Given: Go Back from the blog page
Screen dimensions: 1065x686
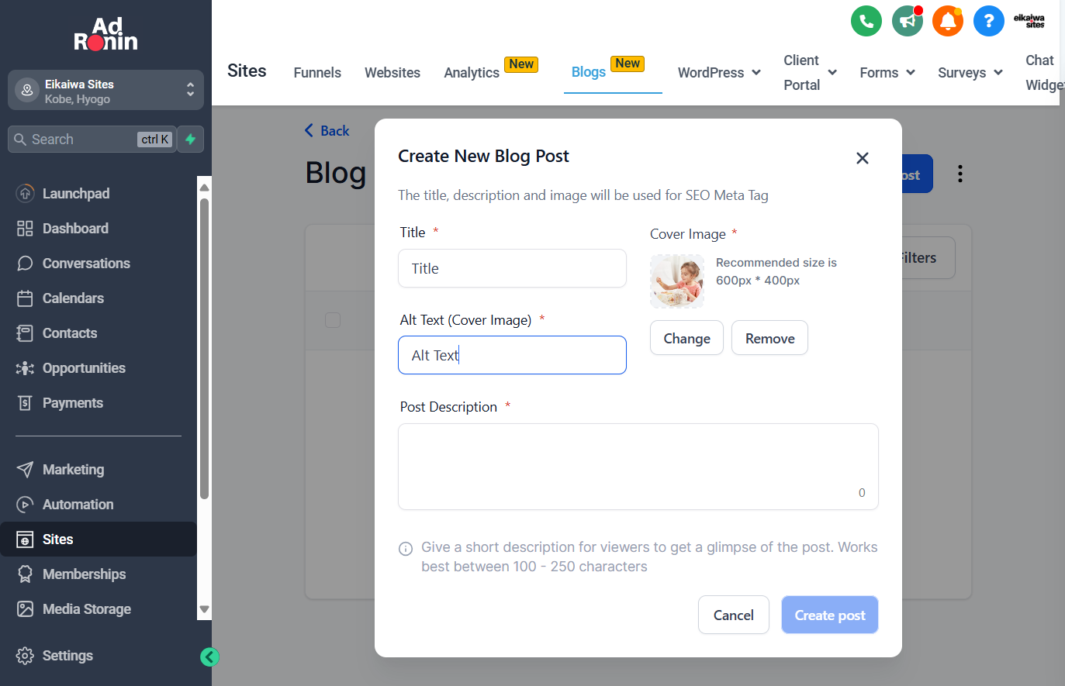Looking at the screenshot, I should pyautogui.click(x=327, y=131).
